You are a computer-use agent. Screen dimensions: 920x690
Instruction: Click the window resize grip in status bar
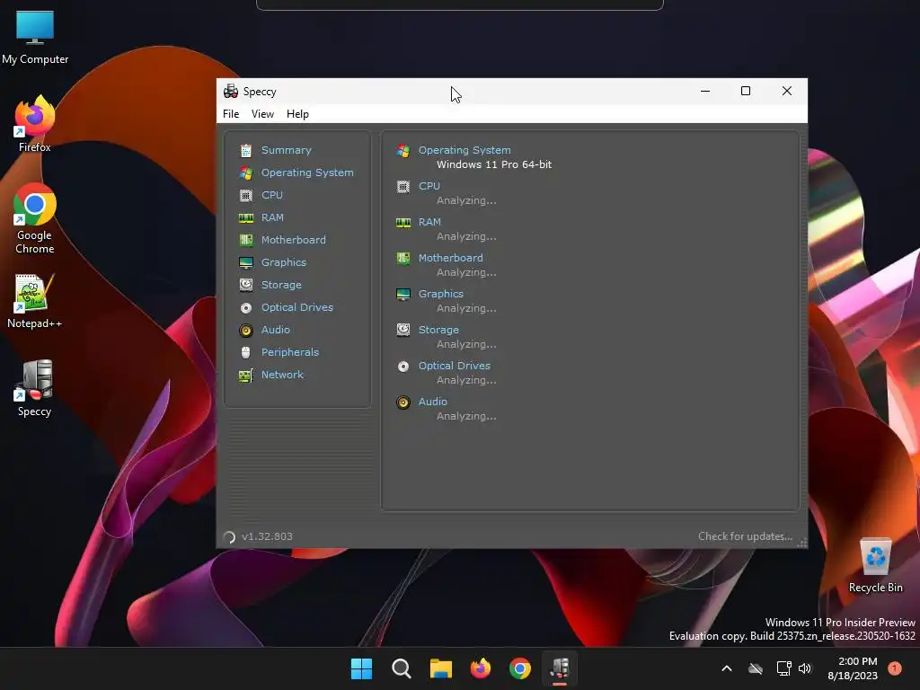[x=802, y=543]
